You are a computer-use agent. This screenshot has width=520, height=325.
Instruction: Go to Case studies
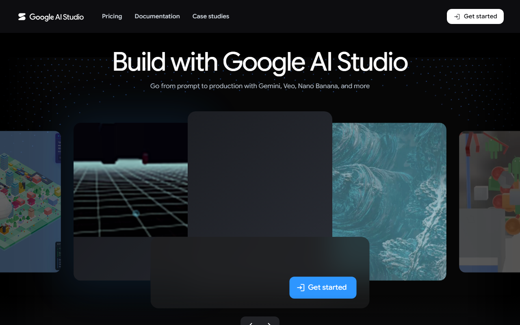click(x=211, y=16)
